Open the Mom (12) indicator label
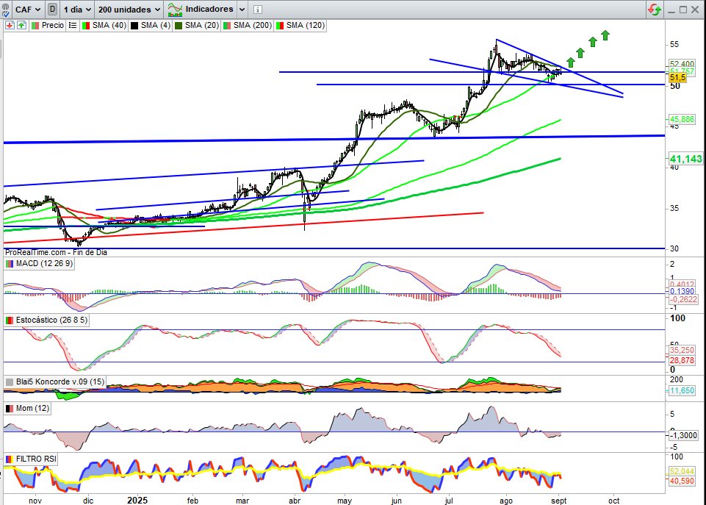 coord(27,409)
